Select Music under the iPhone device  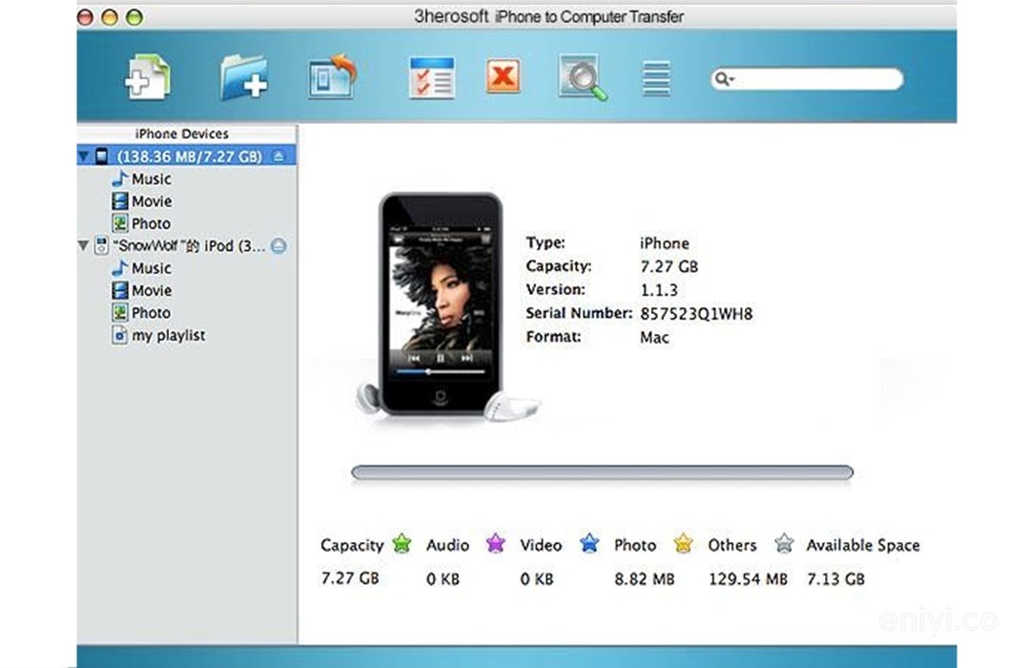click(x=151, y=178)
